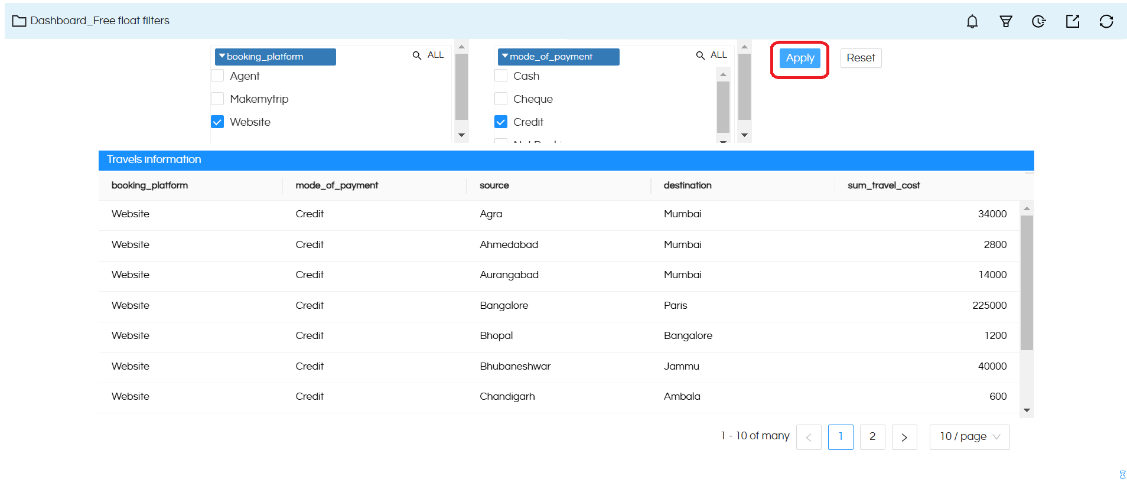Uncheck the Website checkbox
The width and height of the screenshot is (1127, 483).
point(217,122)
